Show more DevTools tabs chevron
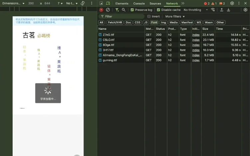250x156 pixels. [183, 3]
